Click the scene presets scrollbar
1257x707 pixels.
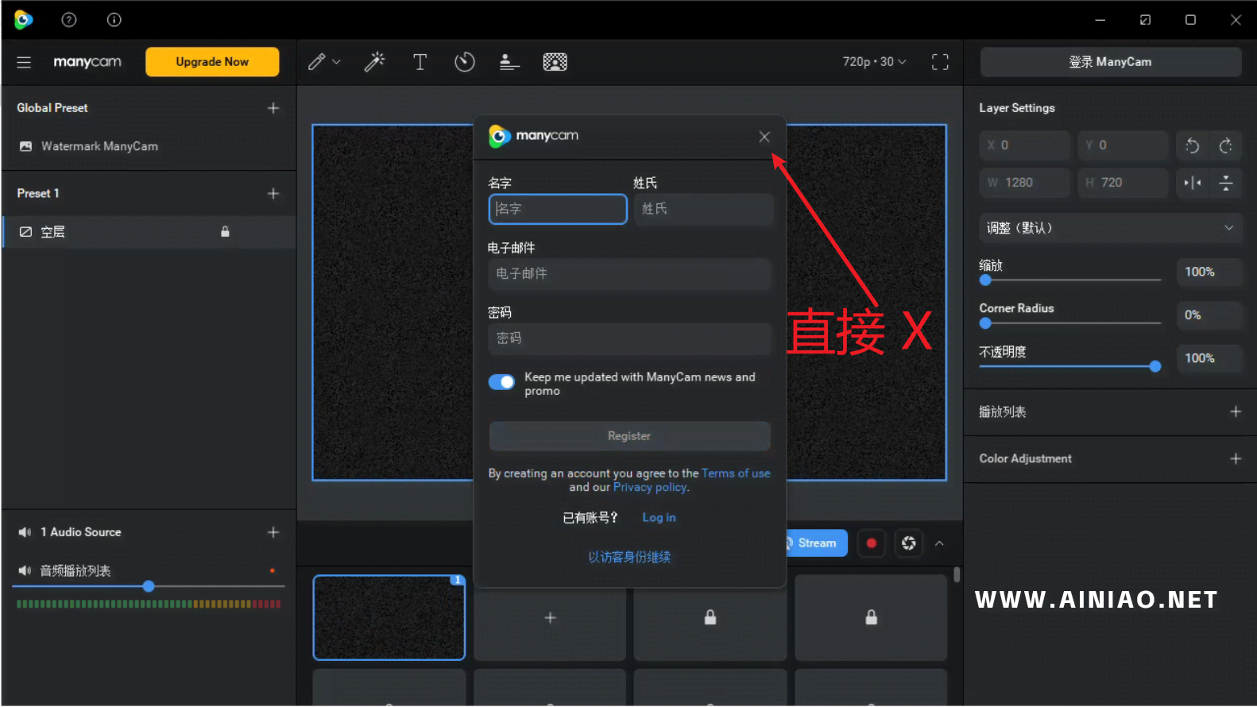coord(957,574)
